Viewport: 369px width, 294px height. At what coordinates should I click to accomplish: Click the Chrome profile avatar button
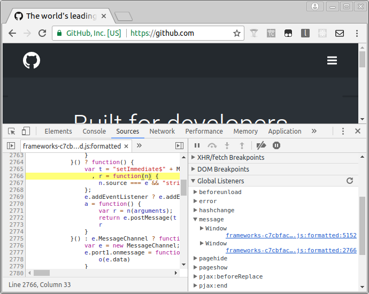pyautogui.click(x=315, y=6)
